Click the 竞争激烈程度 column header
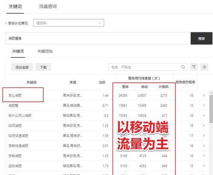 (x=185, y=82)
